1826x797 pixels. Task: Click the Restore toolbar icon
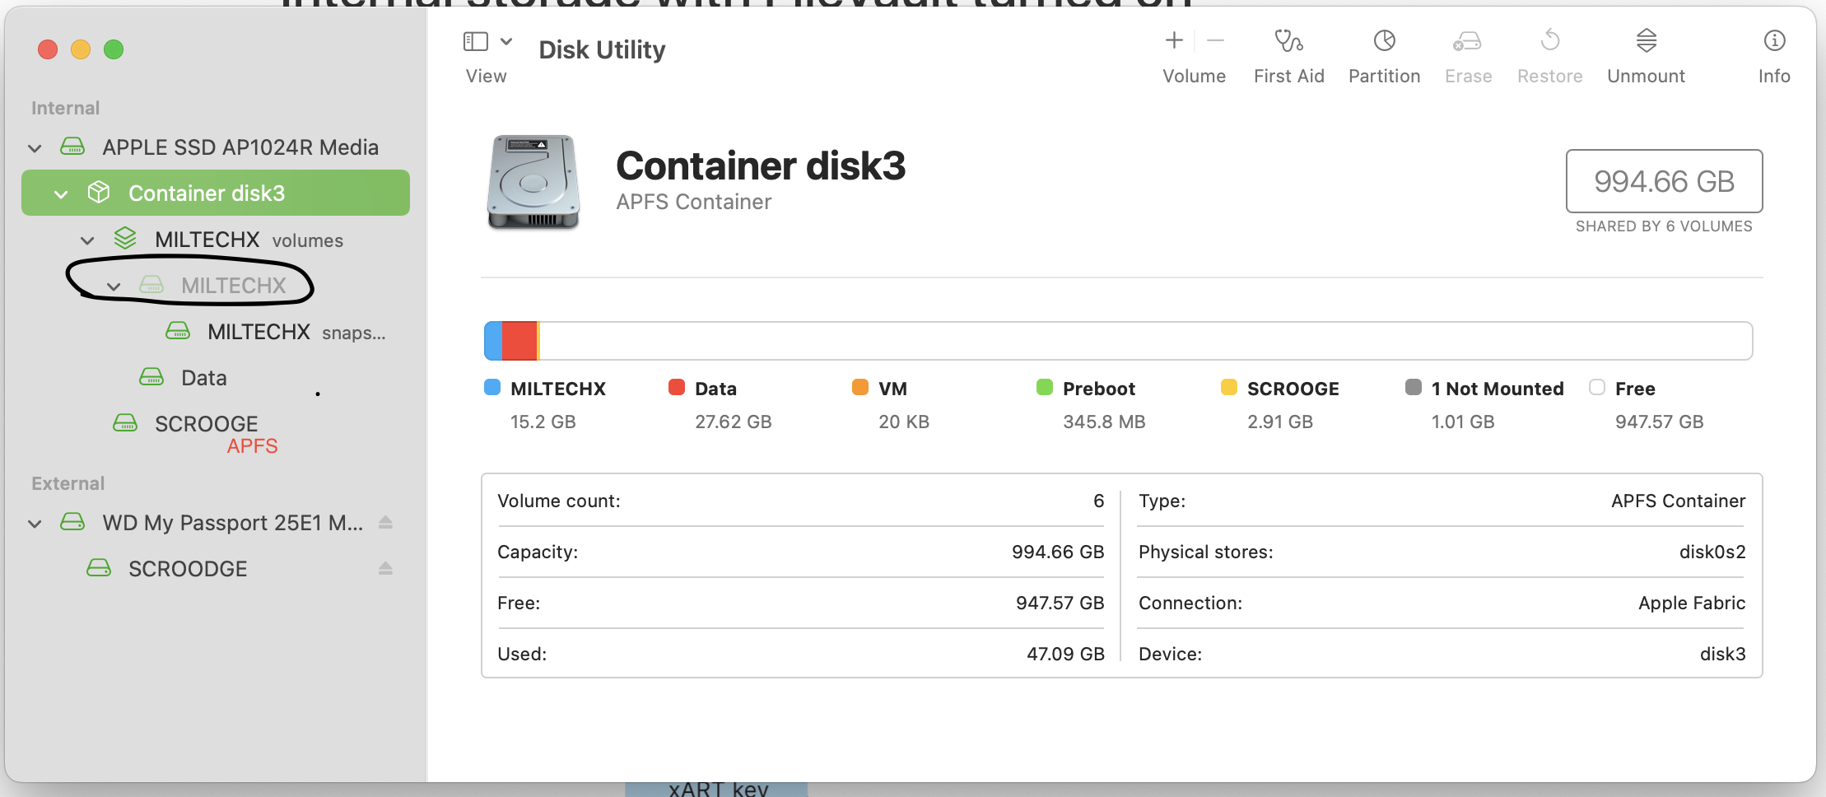point(1549,41)
